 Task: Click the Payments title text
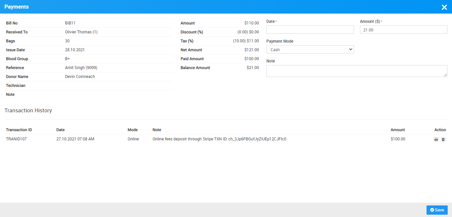[17, 7]
